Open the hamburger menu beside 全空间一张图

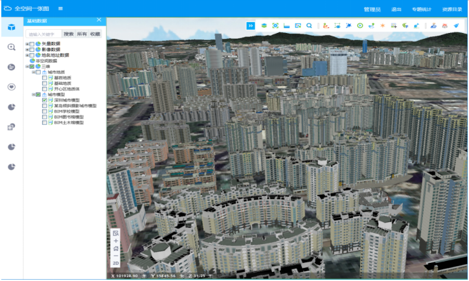click(60, 8)
